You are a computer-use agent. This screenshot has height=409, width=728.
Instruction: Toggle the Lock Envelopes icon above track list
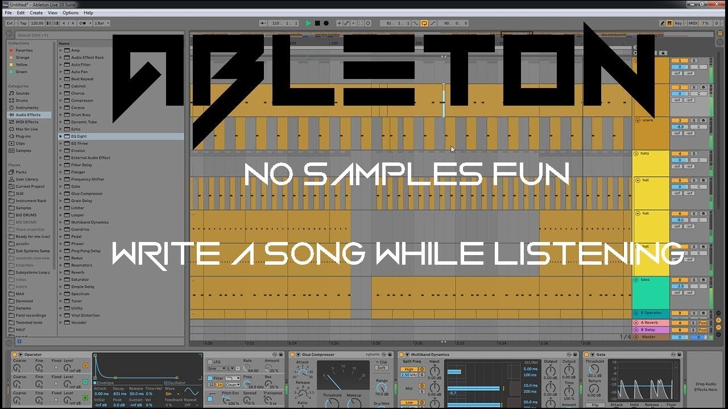tap(663, 53)
